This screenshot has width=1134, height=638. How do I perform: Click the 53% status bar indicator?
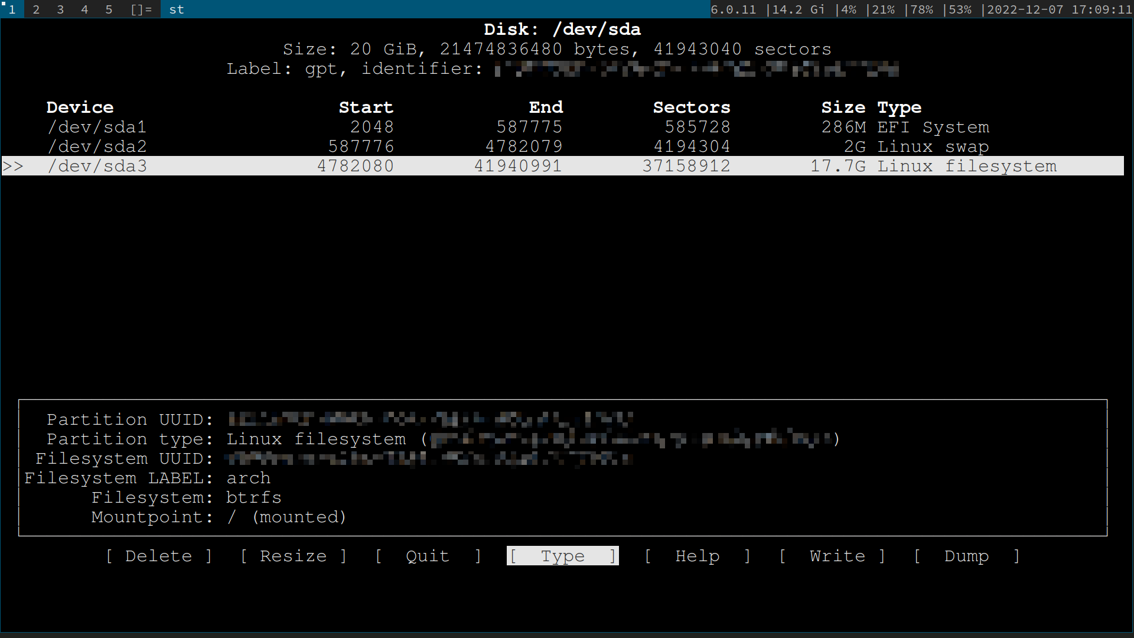[x=960, y=9]
